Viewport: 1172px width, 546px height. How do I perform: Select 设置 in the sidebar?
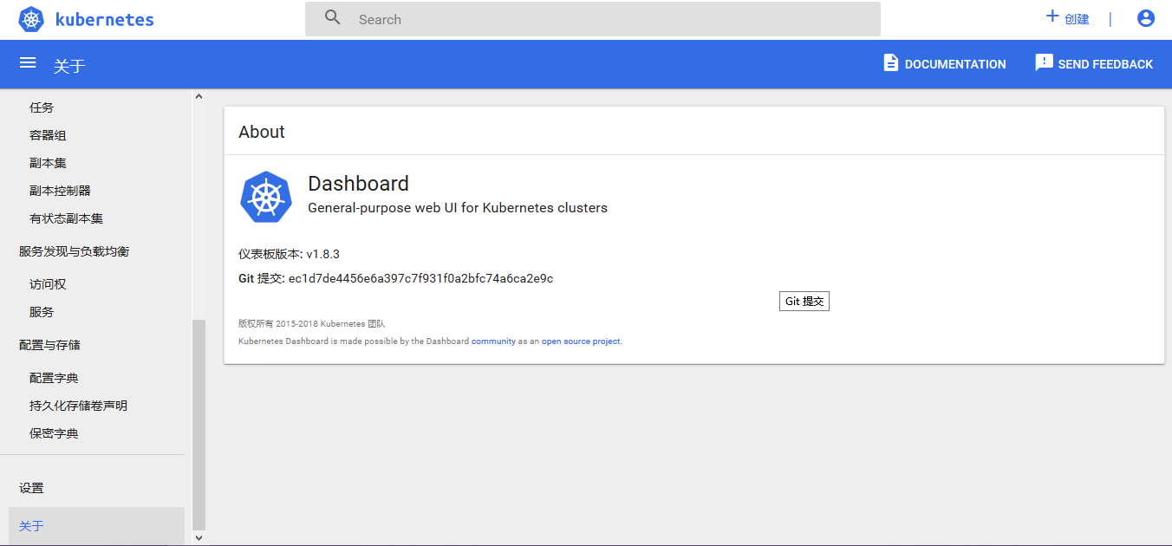[32, 488]
